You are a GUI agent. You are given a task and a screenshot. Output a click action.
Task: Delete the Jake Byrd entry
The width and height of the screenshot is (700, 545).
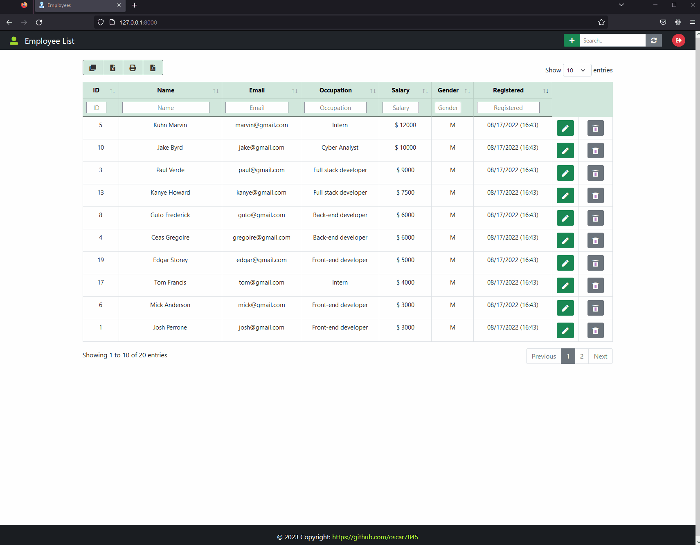pyautogui.click(x=595, y=150)
